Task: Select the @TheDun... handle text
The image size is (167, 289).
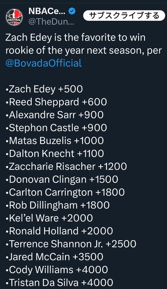Action: pyautogui.click(x=51, y=22)
